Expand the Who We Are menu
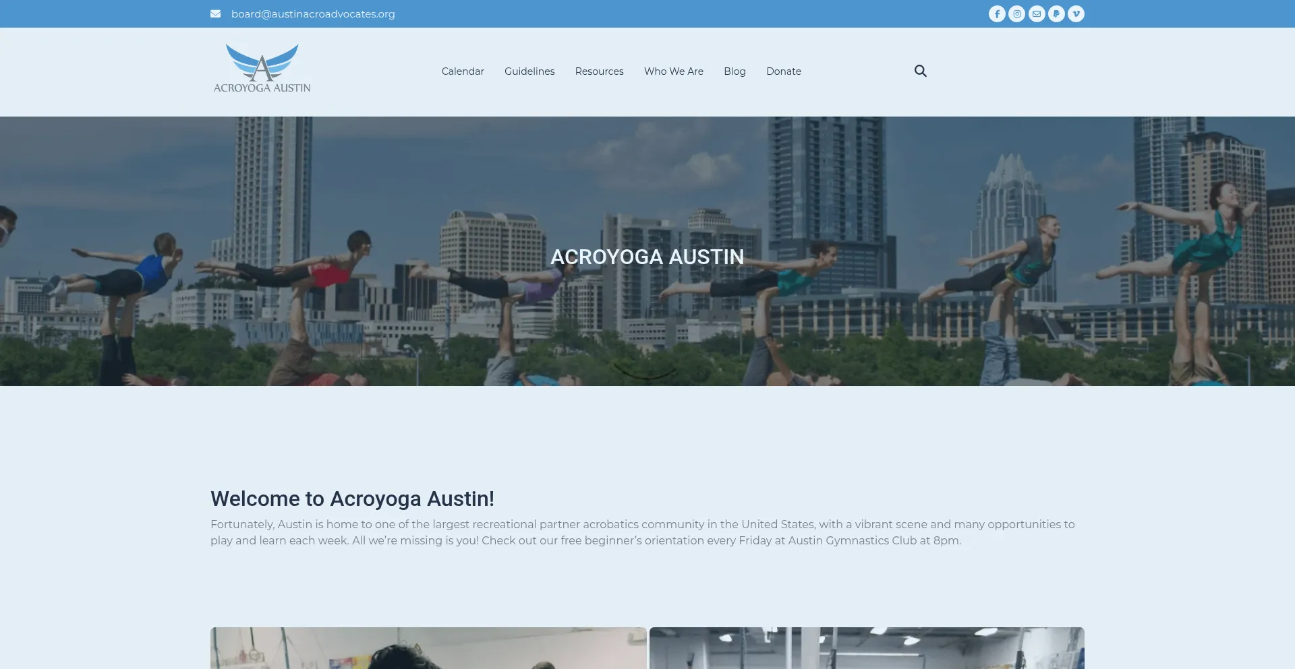Screen dimensions: 1295x669 click(673, 71)
